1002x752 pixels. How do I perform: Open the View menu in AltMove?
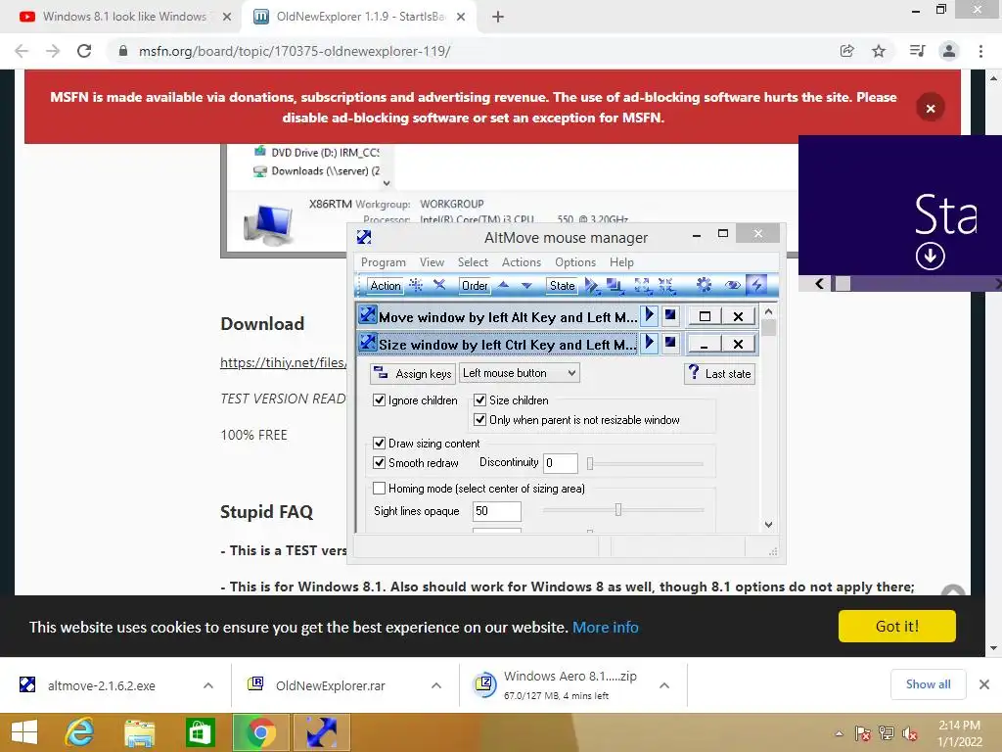[432, 262]
